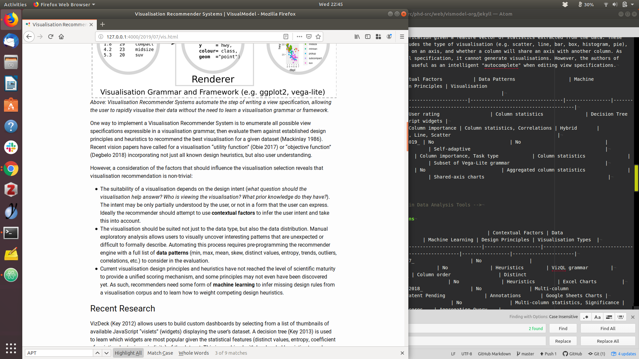The width and height of the screenshot is (639, 359).
Task: Open page actions three-dot menu
Action: [x=299, y=37]
